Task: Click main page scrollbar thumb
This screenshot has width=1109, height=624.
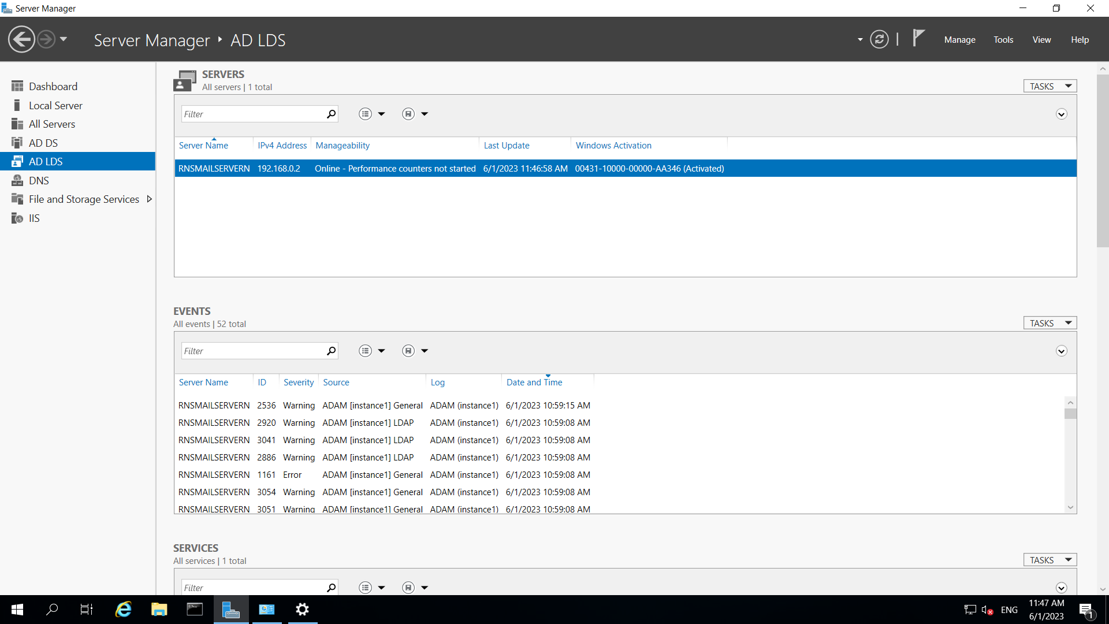Action: [1103, 160]
